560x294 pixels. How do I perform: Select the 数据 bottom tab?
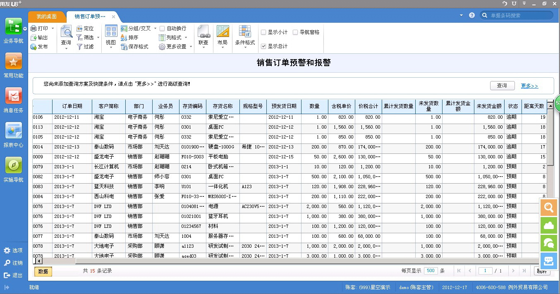pos(43,271)
